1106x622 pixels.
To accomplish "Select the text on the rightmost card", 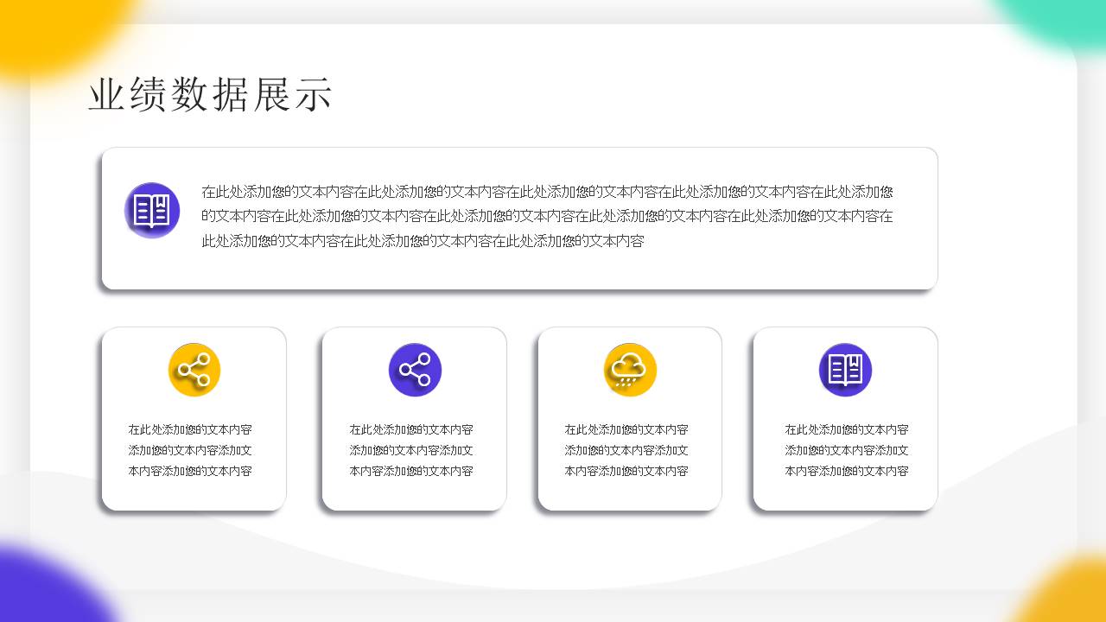I will coord(845,450).
